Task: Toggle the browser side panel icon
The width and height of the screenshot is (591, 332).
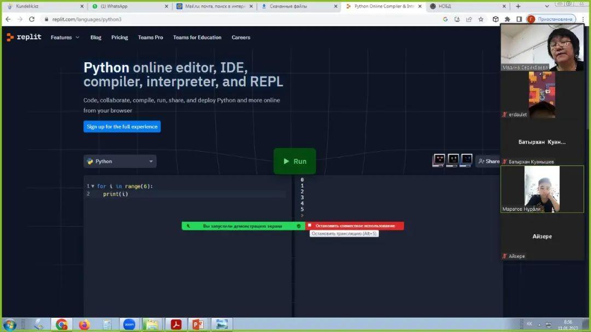Action: coord(519,19)
